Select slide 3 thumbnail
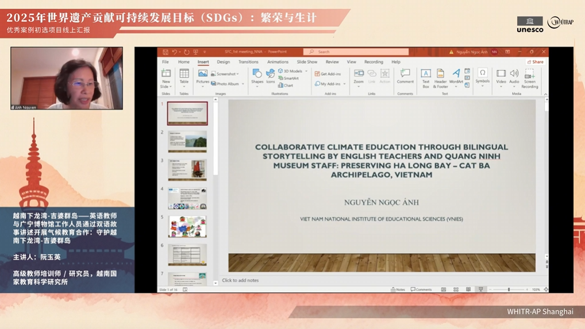The width and height of the screenshot is (585, 329). pos(187,170)
